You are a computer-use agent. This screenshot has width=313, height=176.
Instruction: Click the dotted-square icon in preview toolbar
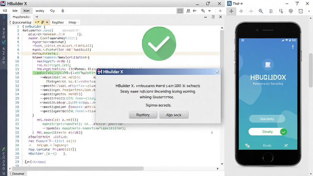pyautogui.click(x=301, y=11)
